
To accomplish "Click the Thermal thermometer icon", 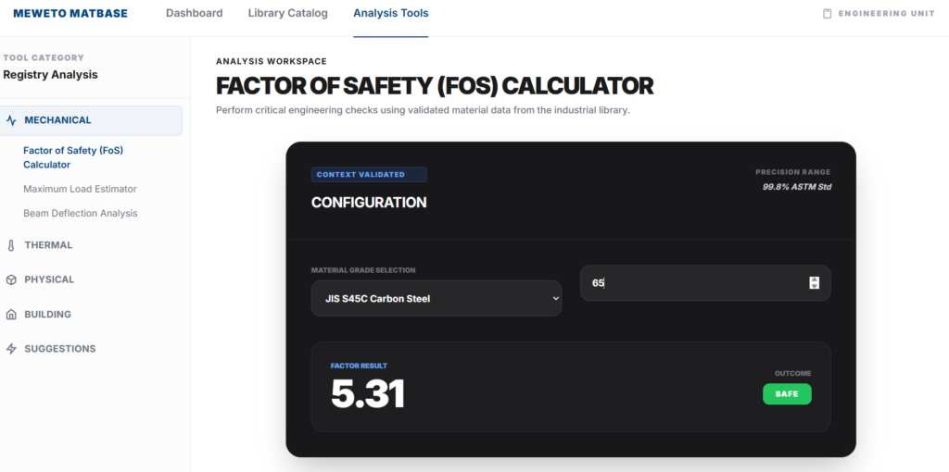I will tap(12, 246).
